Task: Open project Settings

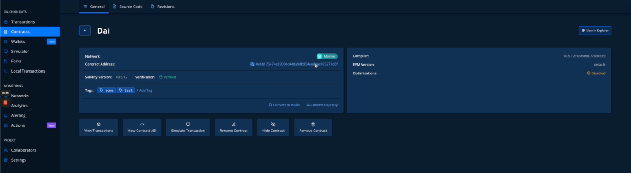Action: pos(18,160)
